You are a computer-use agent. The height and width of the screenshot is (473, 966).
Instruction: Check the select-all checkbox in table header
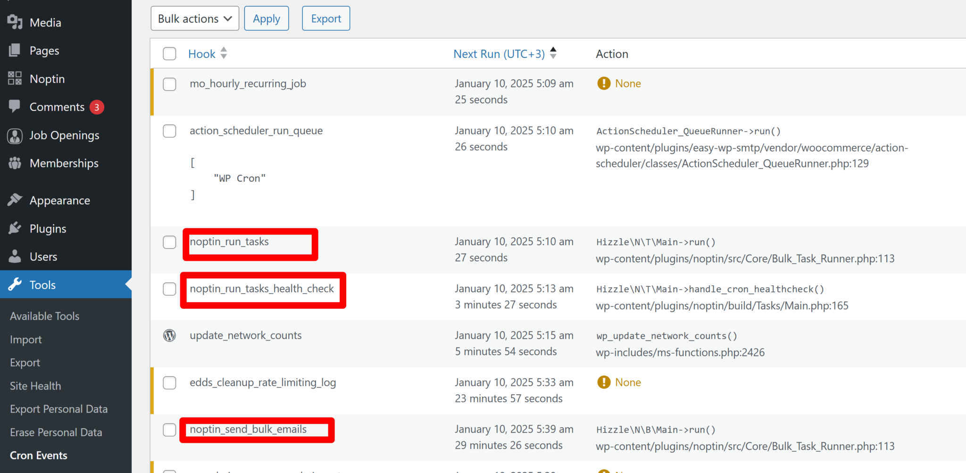169,53
